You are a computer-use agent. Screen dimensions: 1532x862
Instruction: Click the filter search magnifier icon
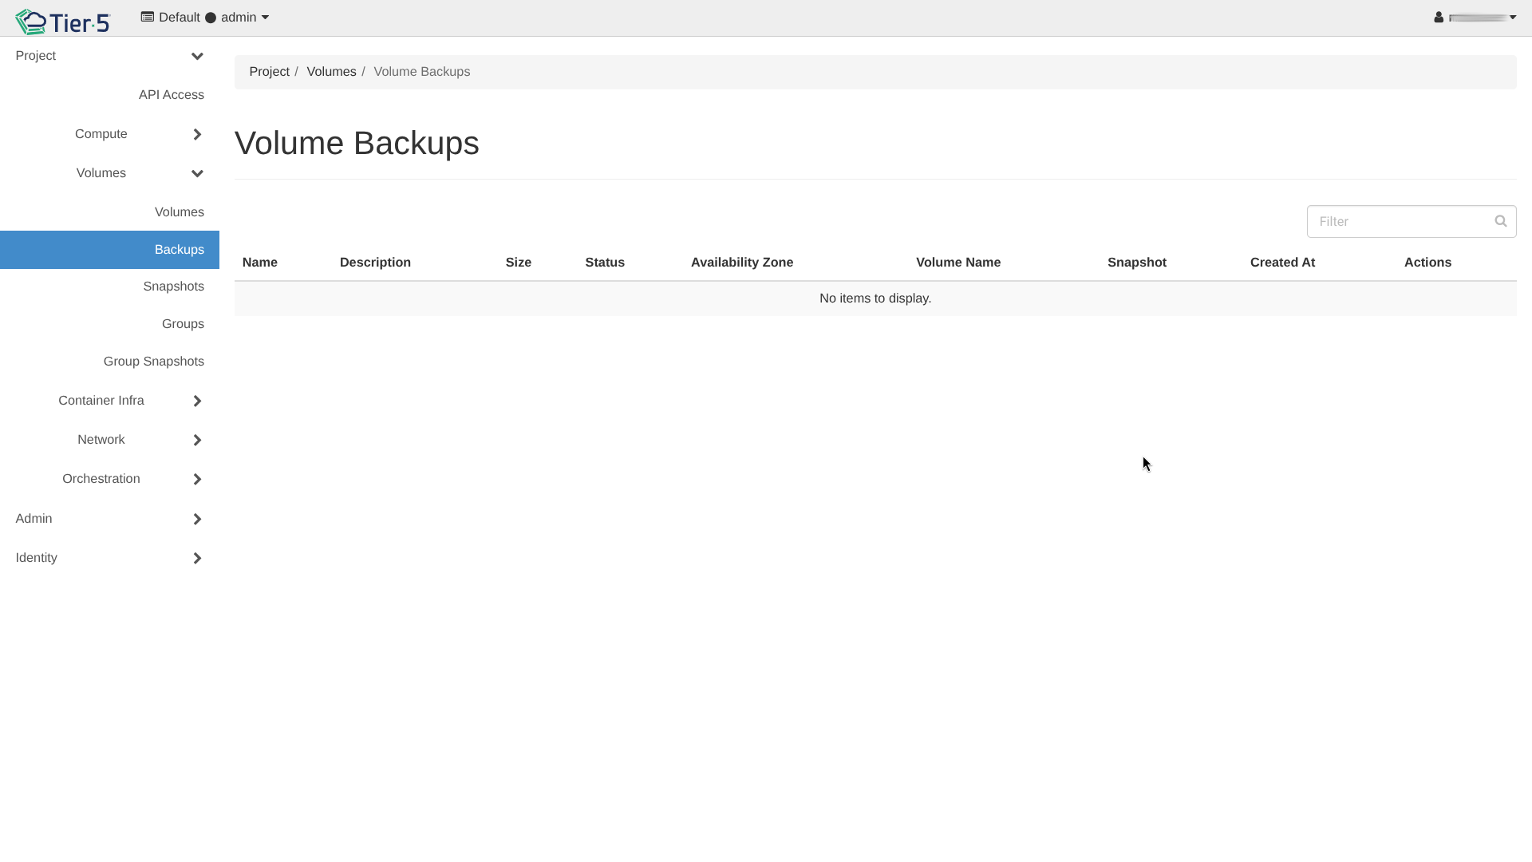tap(1500, 221)
